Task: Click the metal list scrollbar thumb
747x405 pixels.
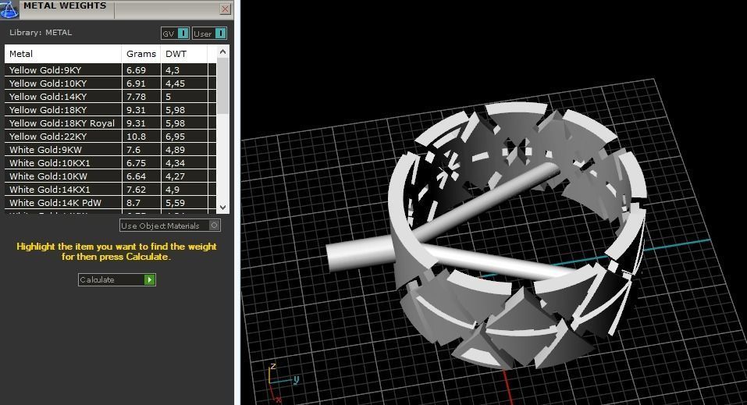Action: 222,86
